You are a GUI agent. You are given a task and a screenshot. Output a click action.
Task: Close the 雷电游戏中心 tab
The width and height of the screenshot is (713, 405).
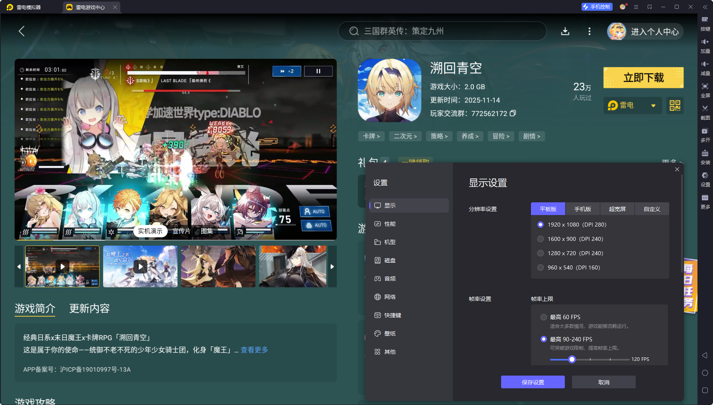[115, 7]
